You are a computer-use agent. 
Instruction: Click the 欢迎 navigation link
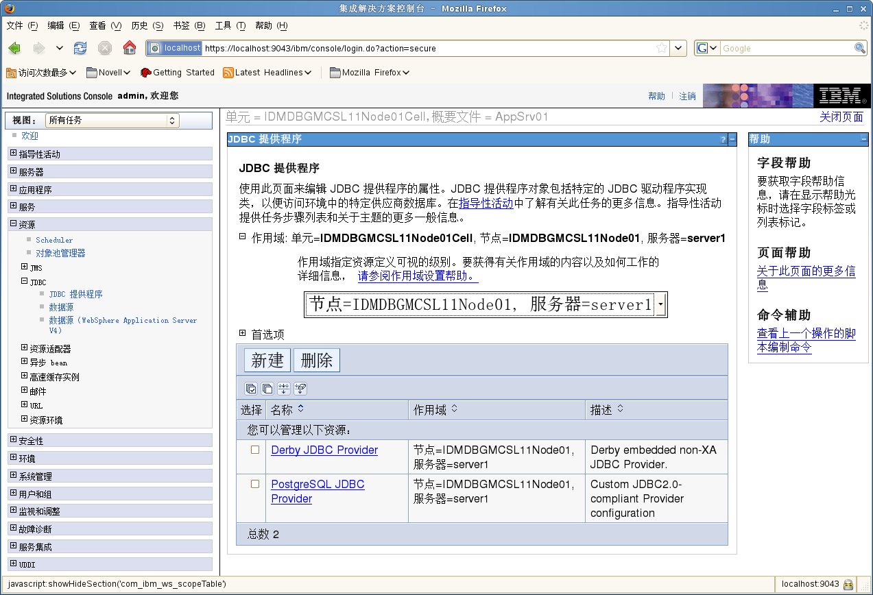pos(29,136)
